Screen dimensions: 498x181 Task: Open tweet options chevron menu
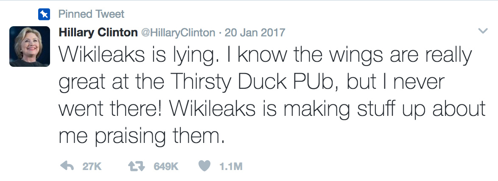coord(483,31)
